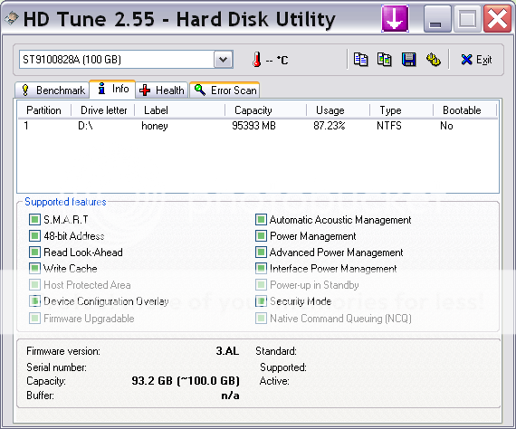The image size is (516, 429).
Task: Toggle the Read Look-Ahead checkbox
Action: (x=35, y=253)
